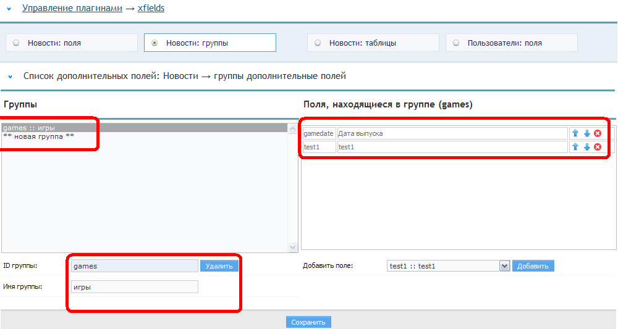Collapse the additional fields list section chevron

(10, 77)
